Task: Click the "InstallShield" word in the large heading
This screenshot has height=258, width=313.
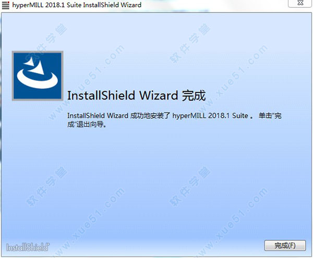Action: (x=101, y=95)
